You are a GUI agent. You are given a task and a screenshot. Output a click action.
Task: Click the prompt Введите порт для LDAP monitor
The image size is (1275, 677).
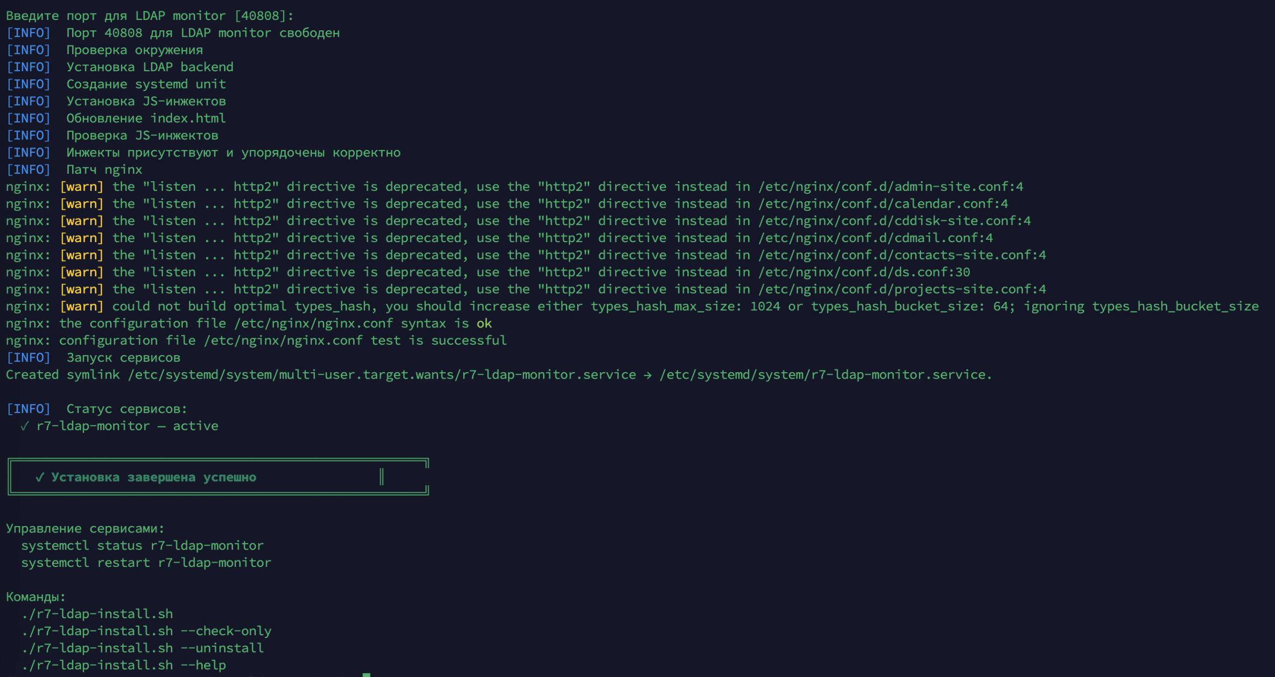click(x=149, y=15)
